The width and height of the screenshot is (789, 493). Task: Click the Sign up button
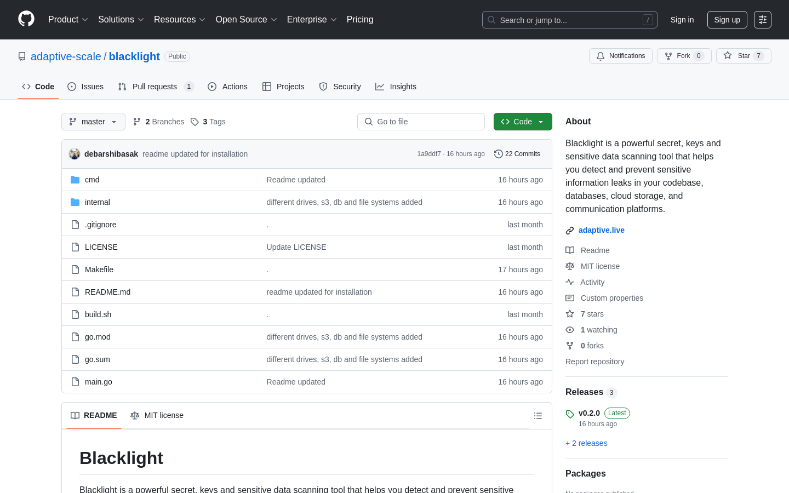tap(727, 20)
